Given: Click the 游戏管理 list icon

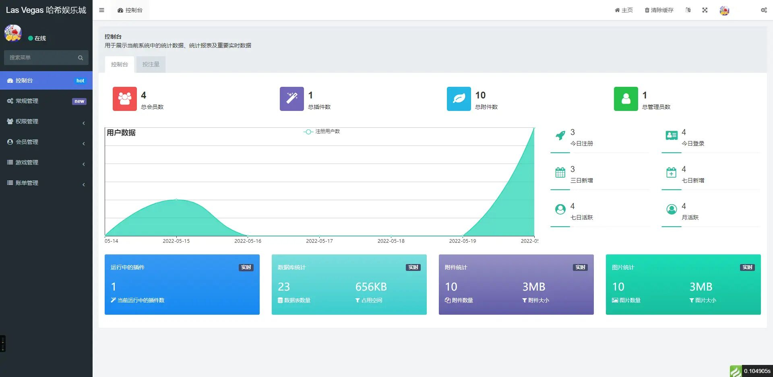Looking at the screenshot, I should tap(10, 162).
